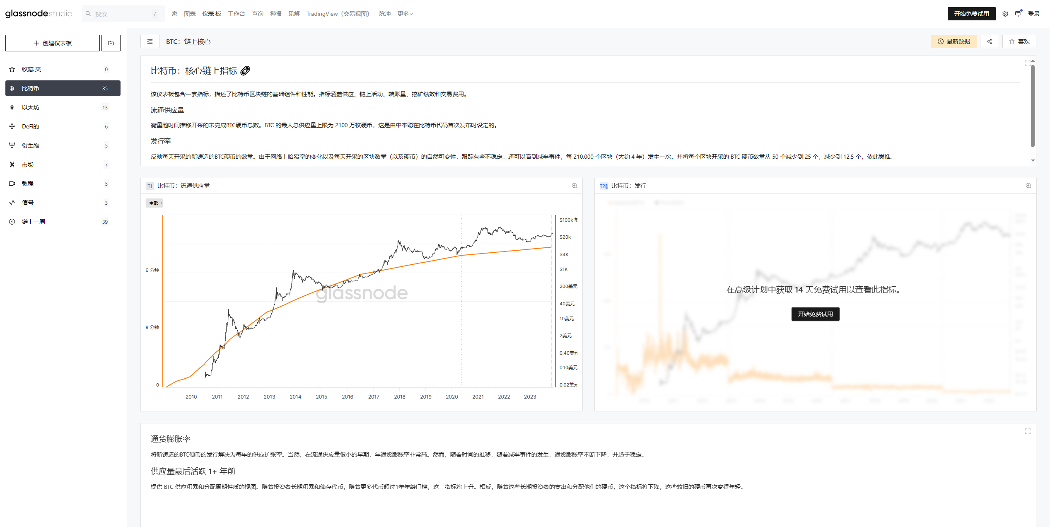Image resolution: width=1050 pixels, height=527 pixels.
Task: Open the 全部 time range dropdown
Action: coord(155,203)
